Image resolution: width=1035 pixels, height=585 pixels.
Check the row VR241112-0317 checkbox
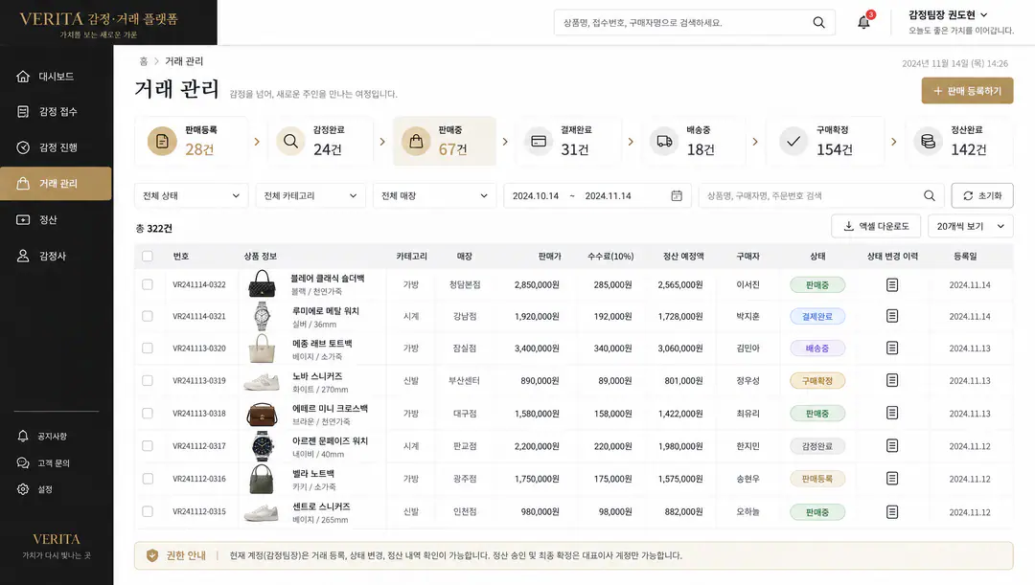pyautogui.click(x=148, y=446)
